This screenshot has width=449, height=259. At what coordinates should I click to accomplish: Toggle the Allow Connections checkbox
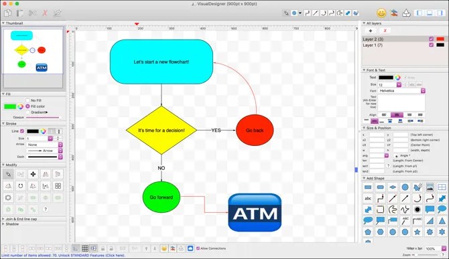click(198, 248)
